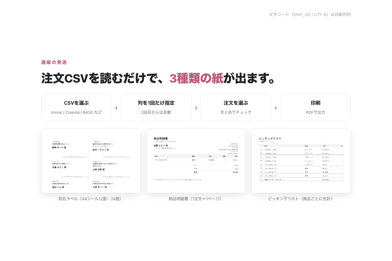Viewport: 392px width, 261px height.
Task: Click subtitle PDFで出力
Action: click(x=316, y=112)
